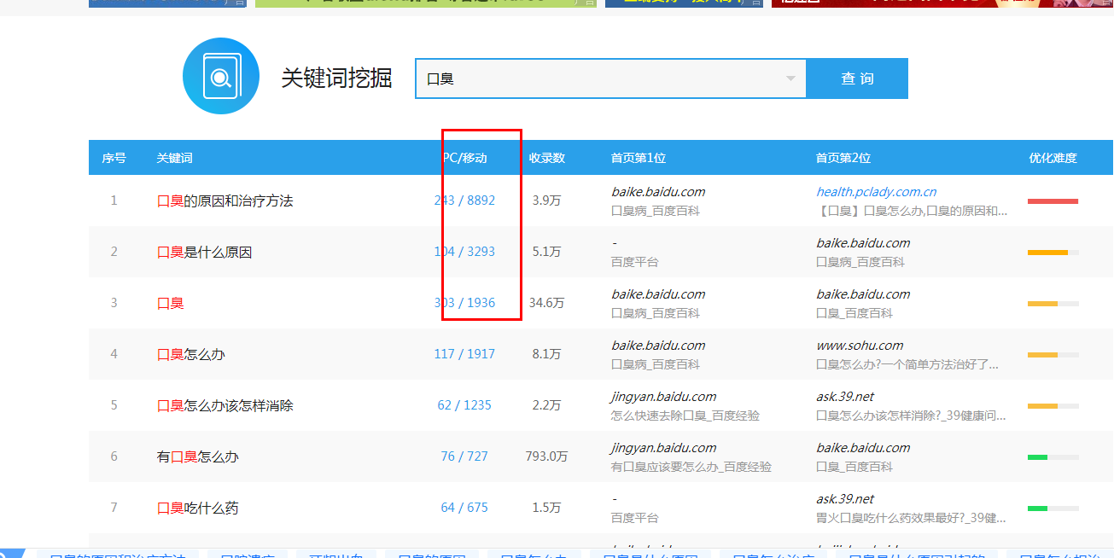Open jingyan.baidu.com result in row 6
Screen dimensions: 1114x558
[663, 448]
